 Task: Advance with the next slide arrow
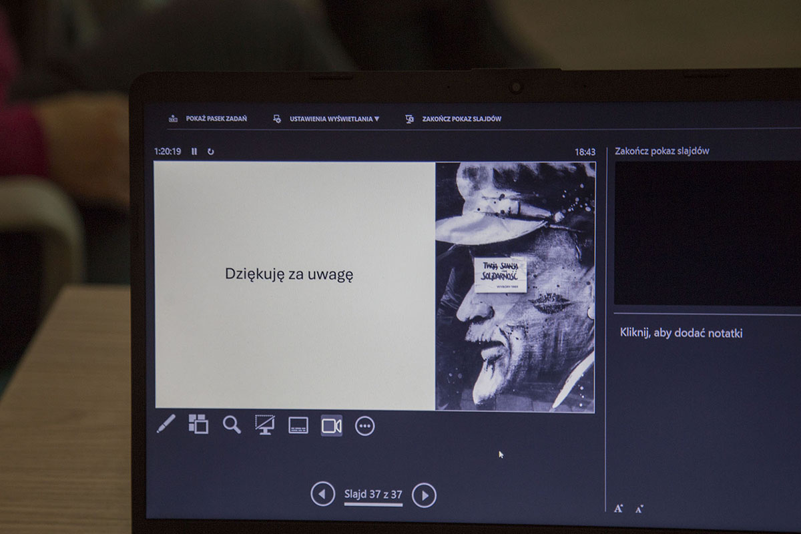coord(424,495)
